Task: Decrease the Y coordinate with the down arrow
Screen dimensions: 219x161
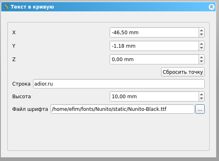Action: 201,48
